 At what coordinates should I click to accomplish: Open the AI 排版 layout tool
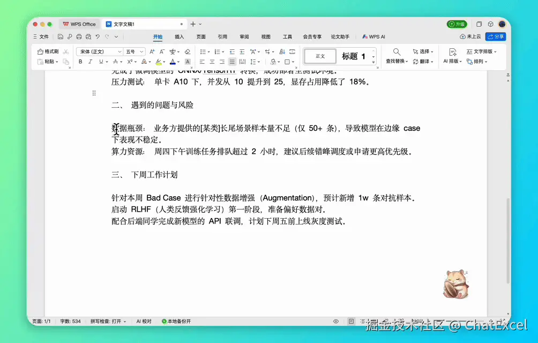[x=452, y=60]
